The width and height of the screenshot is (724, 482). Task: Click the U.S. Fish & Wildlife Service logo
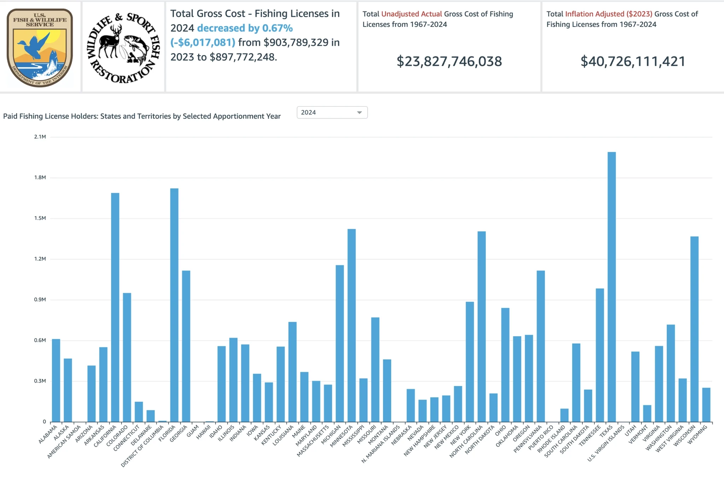pyautogui.click(x=40, y=48)
